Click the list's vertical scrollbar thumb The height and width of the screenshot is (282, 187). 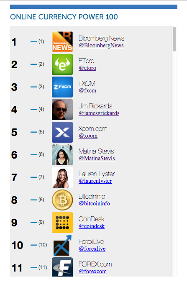pos(174,39)
